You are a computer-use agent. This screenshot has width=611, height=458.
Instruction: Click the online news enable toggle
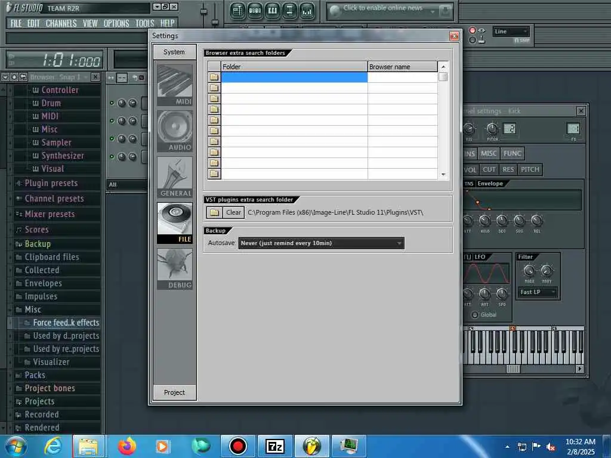coord(335,11)
